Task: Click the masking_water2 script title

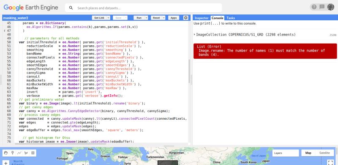Action: click(16, 18)
